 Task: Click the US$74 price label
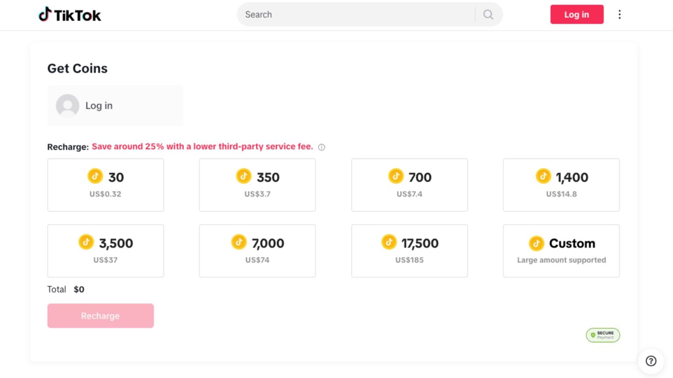(257, 260)
